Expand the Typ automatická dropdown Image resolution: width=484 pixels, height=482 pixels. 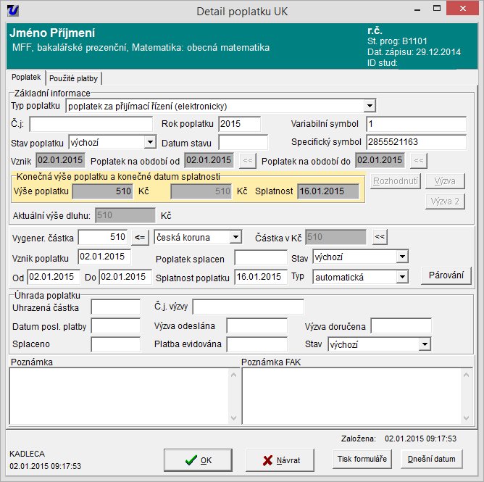tap(402, 277)
